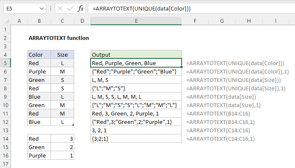This screenshot has height=168, width=295.
Task: Select cell with Red, Purple, Green, Blue
Action: pos(136,63)
